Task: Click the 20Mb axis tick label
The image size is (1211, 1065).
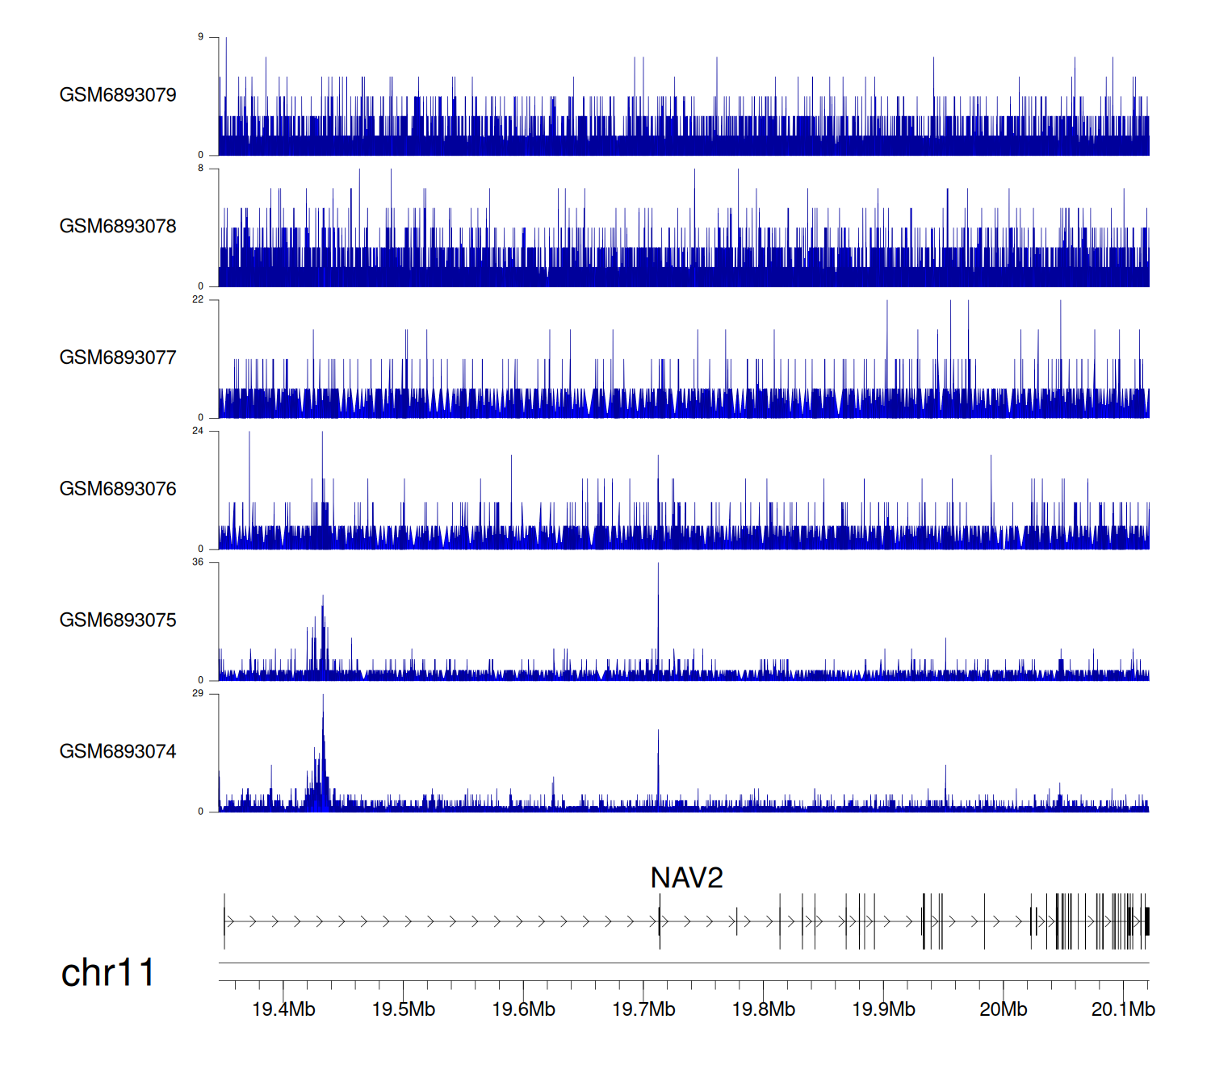Action: click(x=1003, y=1009)
